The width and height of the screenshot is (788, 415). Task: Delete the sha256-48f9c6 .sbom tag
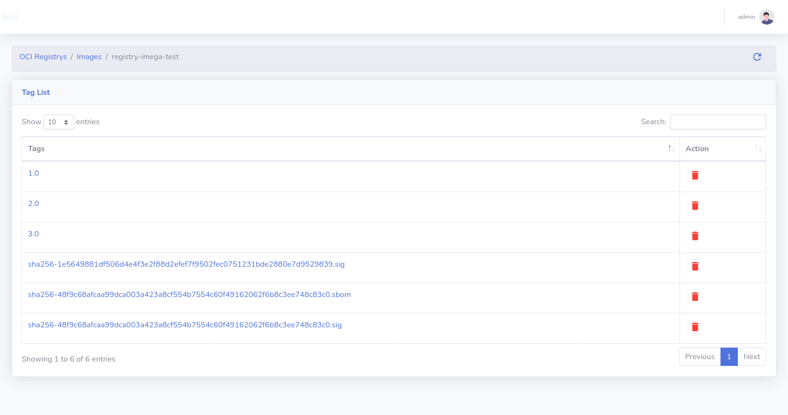[x=695, y=297]
